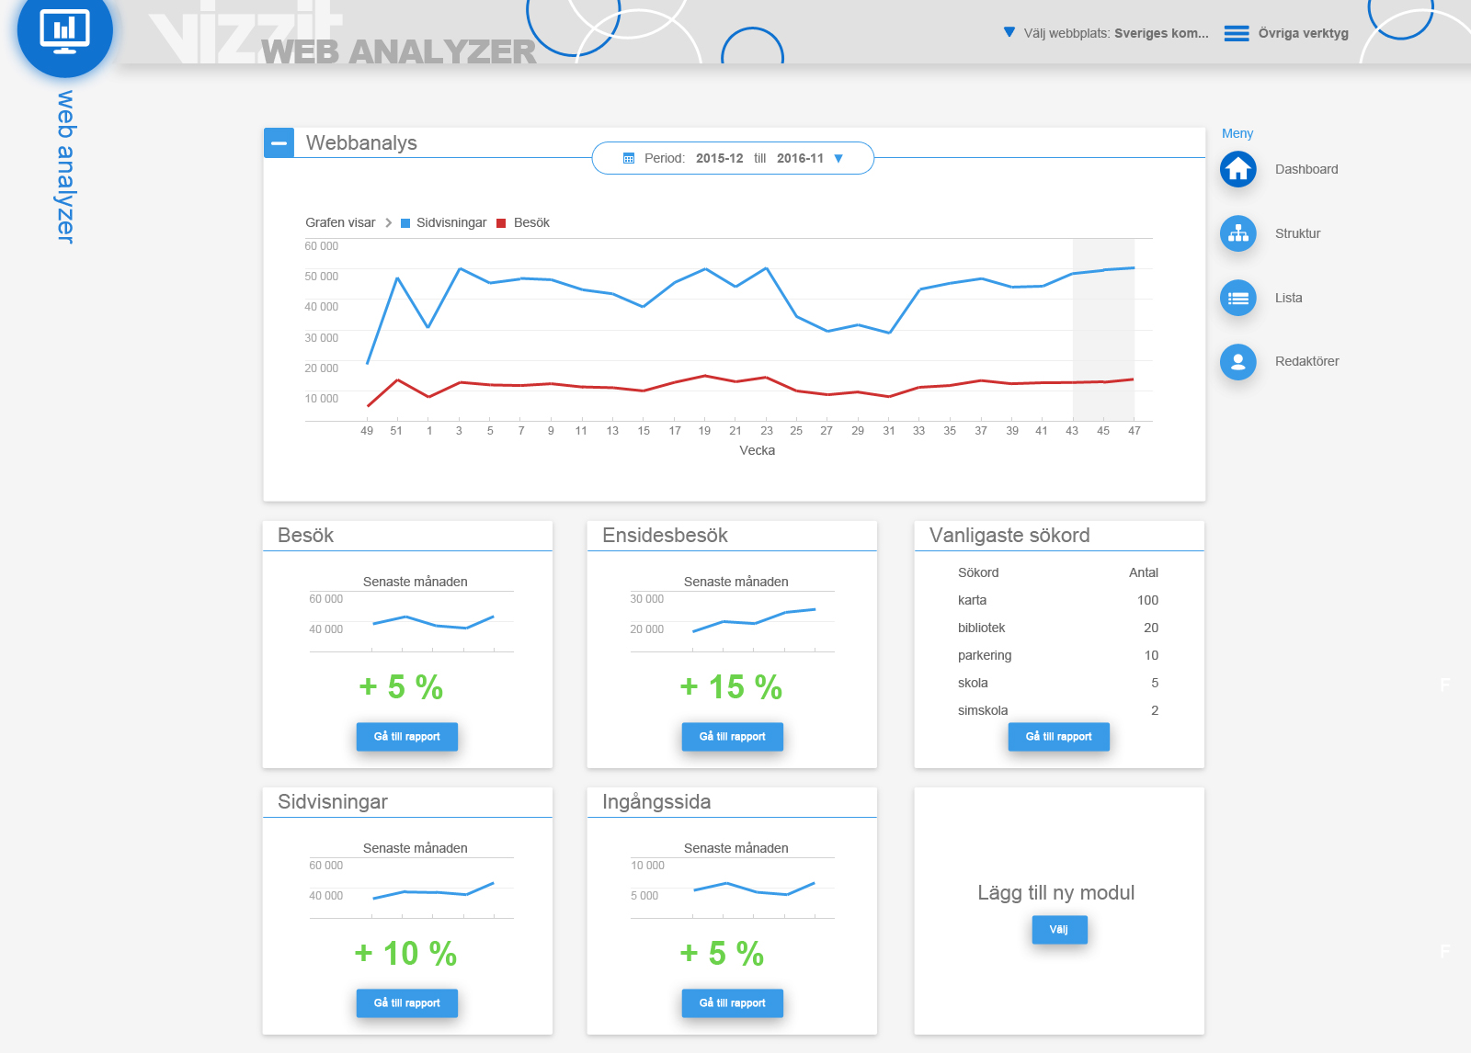Screen dimensions: 1471x1053
Task: Open the Dashboard home icon
Action: pyautogui.click(x=1238, y=169)
